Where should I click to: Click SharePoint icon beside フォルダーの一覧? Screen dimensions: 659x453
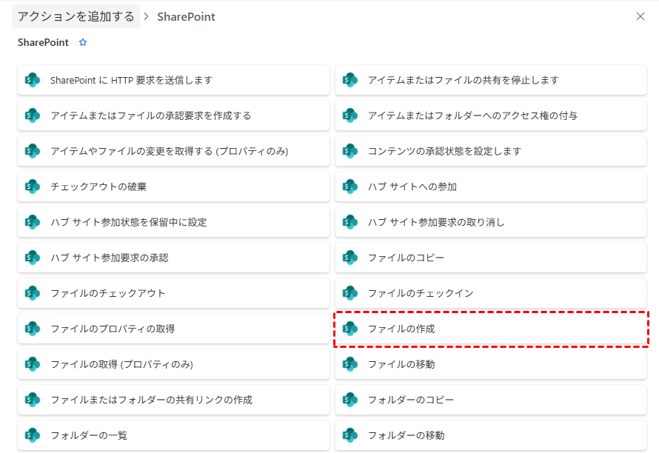pos(33,435)
